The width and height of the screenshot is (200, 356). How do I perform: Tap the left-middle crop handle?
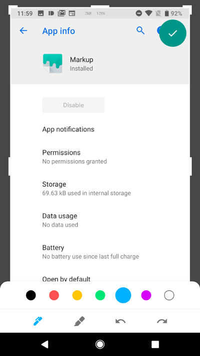[x=9, y=166]
